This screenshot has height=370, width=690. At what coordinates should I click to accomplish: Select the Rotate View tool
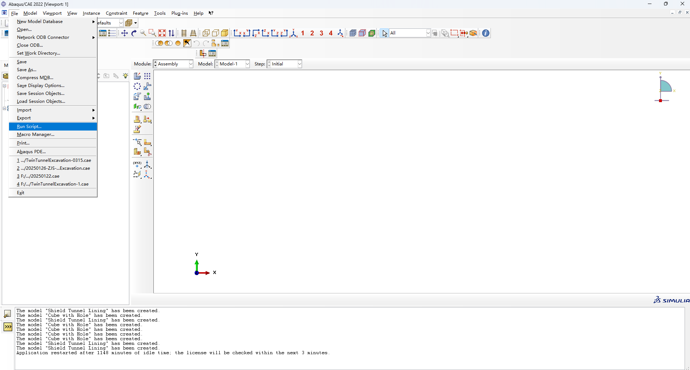(134, 33)
